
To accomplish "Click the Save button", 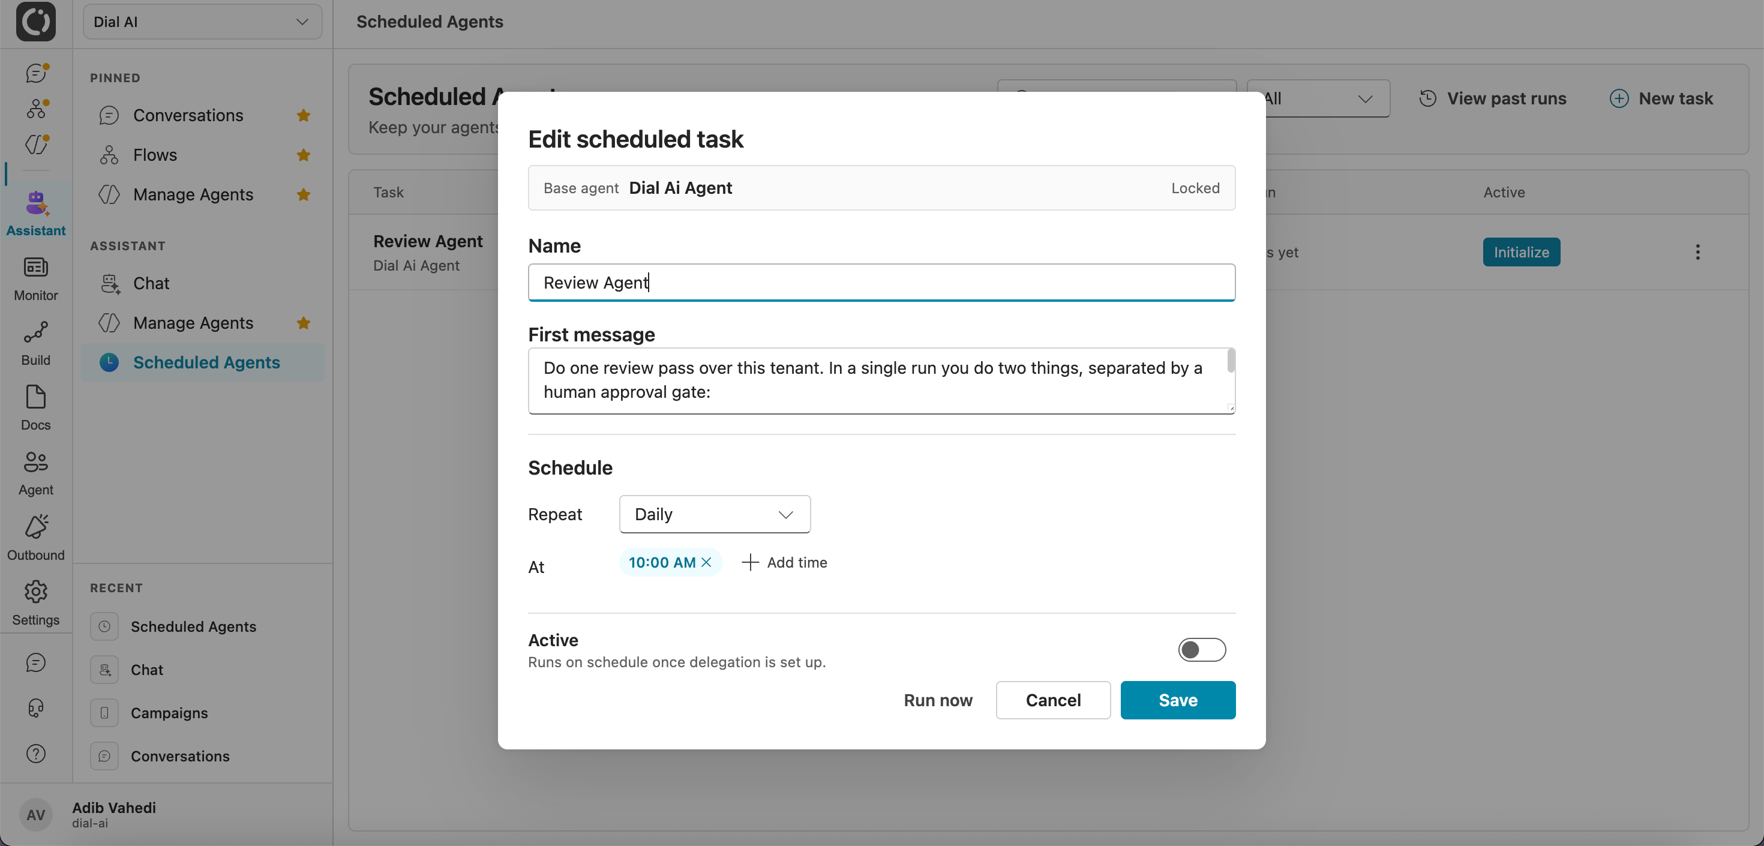I will (1178, 700).
